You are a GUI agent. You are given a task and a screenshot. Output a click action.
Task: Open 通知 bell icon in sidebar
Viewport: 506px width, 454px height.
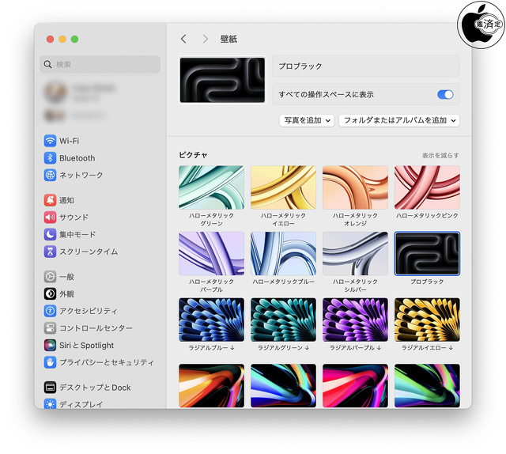click(50, 200)
